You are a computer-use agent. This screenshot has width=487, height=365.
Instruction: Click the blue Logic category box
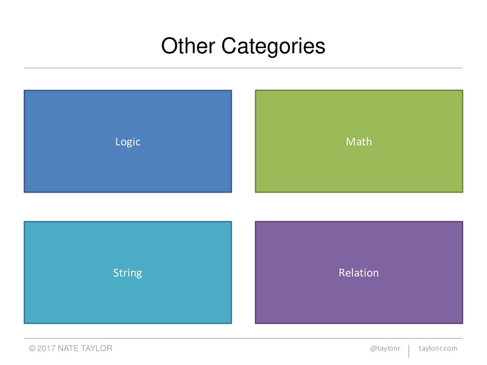[x=128, y=141]
